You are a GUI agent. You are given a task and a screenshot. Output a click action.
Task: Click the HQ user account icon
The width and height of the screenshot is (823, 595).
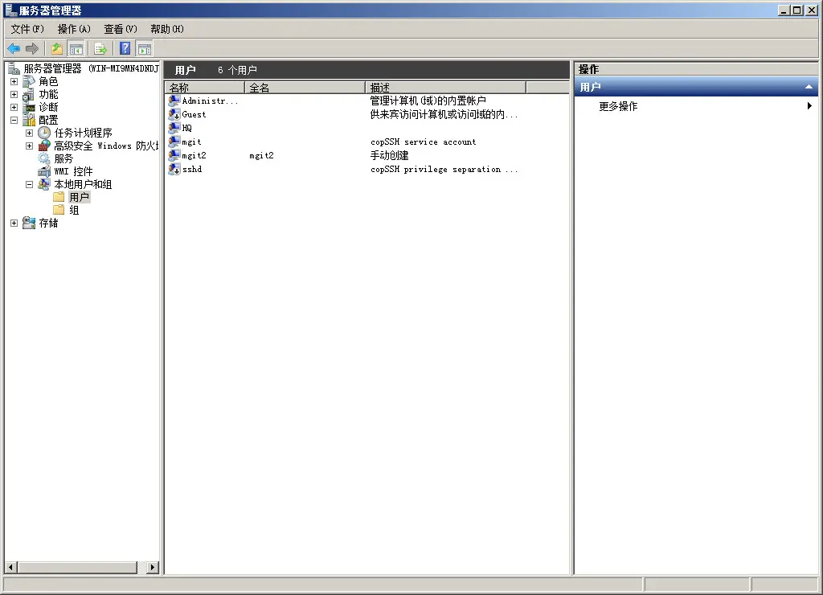(174, 128)
